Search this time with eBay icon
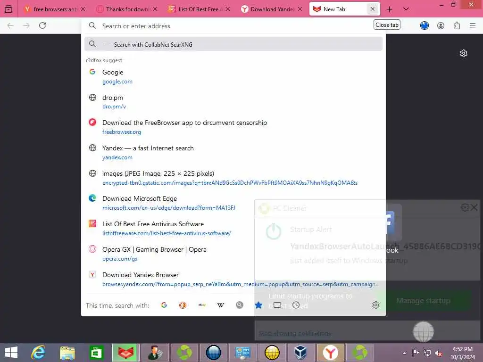 [x=202, y=305]
